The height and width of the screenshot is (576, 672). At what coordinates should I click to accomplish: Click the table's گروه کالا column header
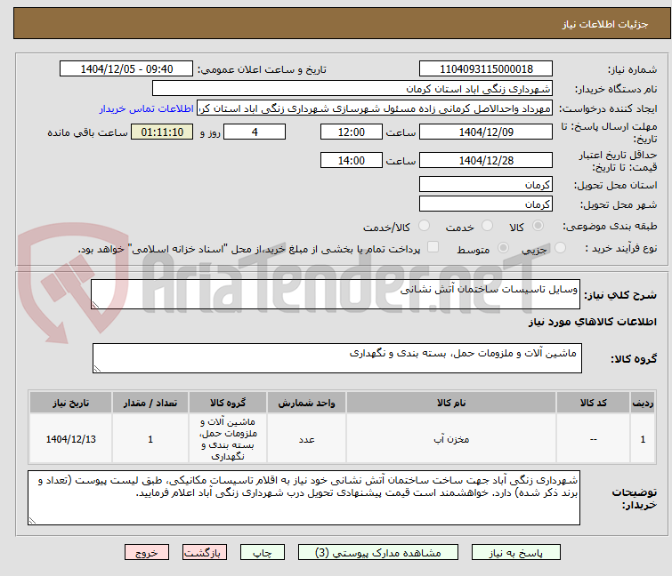(x=228, y=403)
